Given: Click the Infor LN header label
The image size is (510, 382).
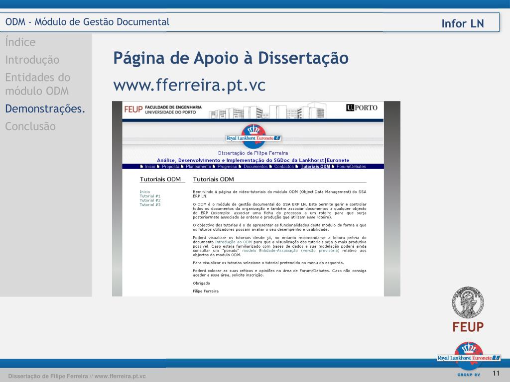Looking at the screenshot, I should click(463, 23).
